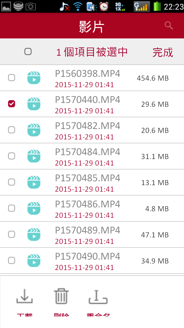Image resolution: width=184 pixels, height=328 pixels.
Task: Tap the download icon in bottom bar
Action: [x=25, y=296]
